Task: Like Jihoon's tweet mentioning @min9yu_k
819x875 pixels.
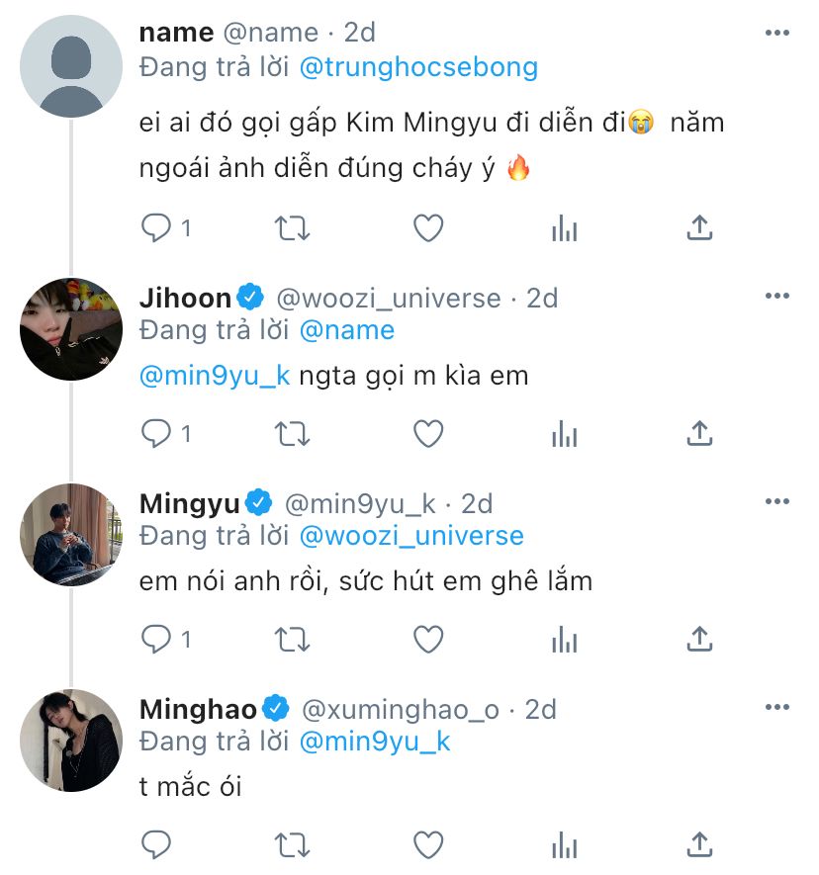Action: (427, 433)
